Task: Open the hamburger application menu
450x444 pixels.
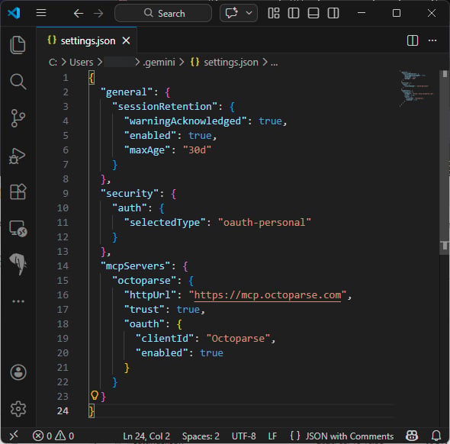Action: click(41, 13)
